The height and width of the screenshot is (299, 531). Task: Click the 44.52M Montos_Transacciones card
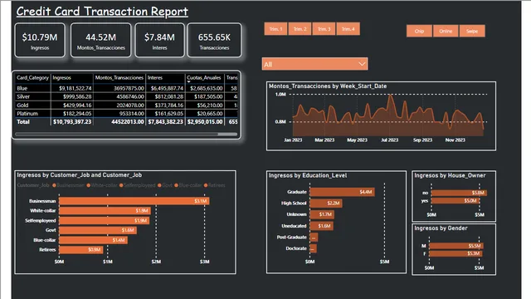(101, 40)
